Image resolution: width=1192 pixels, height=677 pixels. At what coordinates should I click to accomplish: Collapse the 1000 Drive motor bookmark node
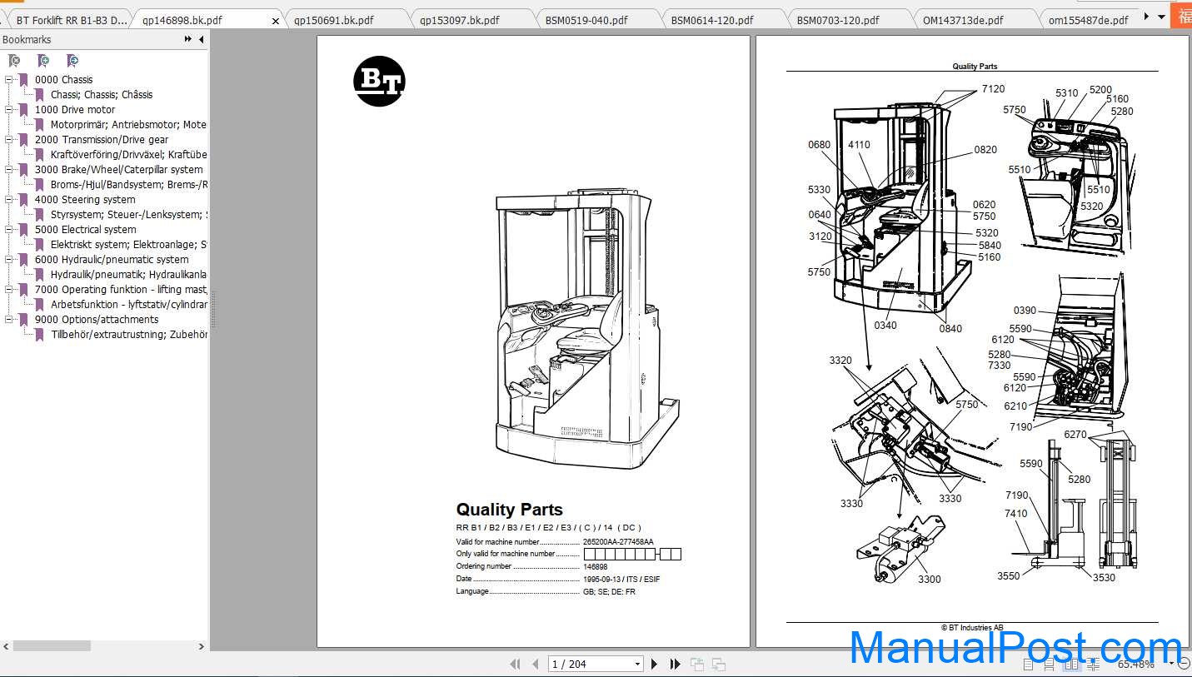9,110
